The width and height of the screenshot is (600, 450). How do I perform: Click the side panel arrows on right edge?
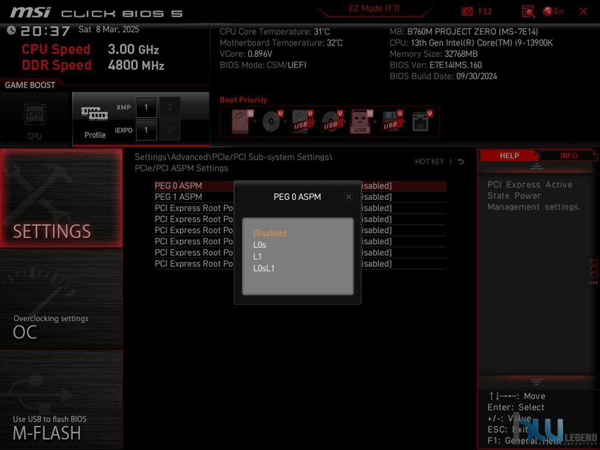click(593, 283)
